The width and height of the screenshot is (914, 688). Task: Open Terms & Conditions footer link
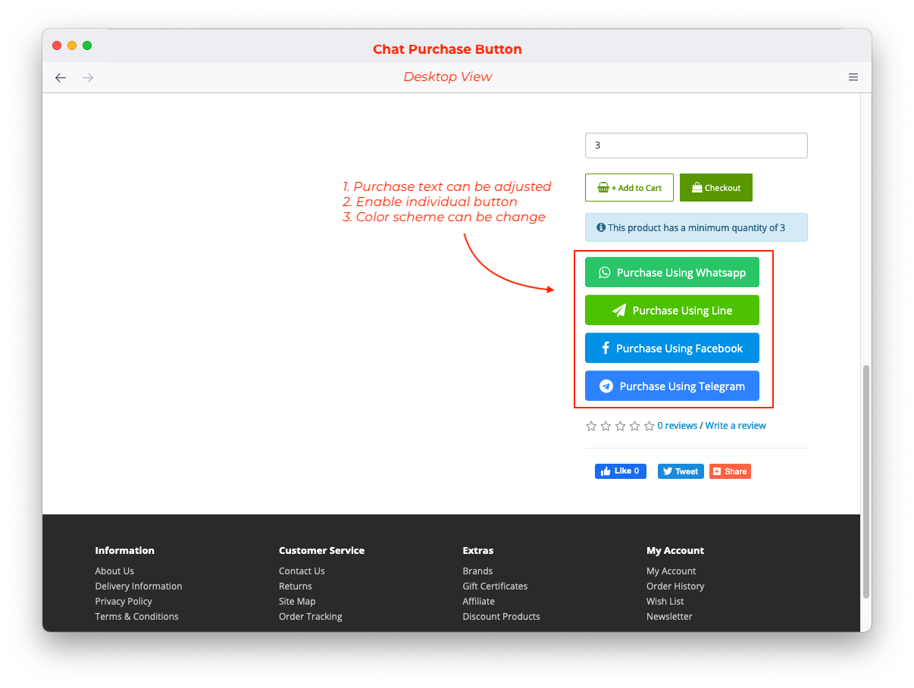pyautogui.click(x=137, y=617)
